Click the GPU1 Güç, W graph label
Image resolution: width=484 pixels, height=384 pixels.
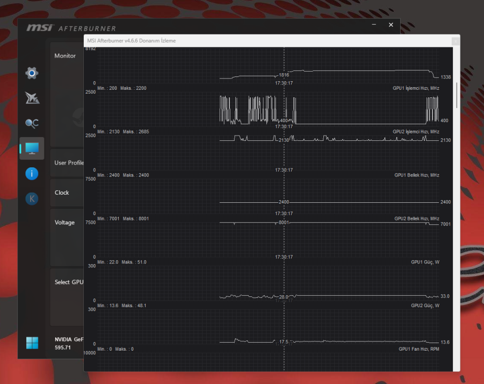point(425,262)
